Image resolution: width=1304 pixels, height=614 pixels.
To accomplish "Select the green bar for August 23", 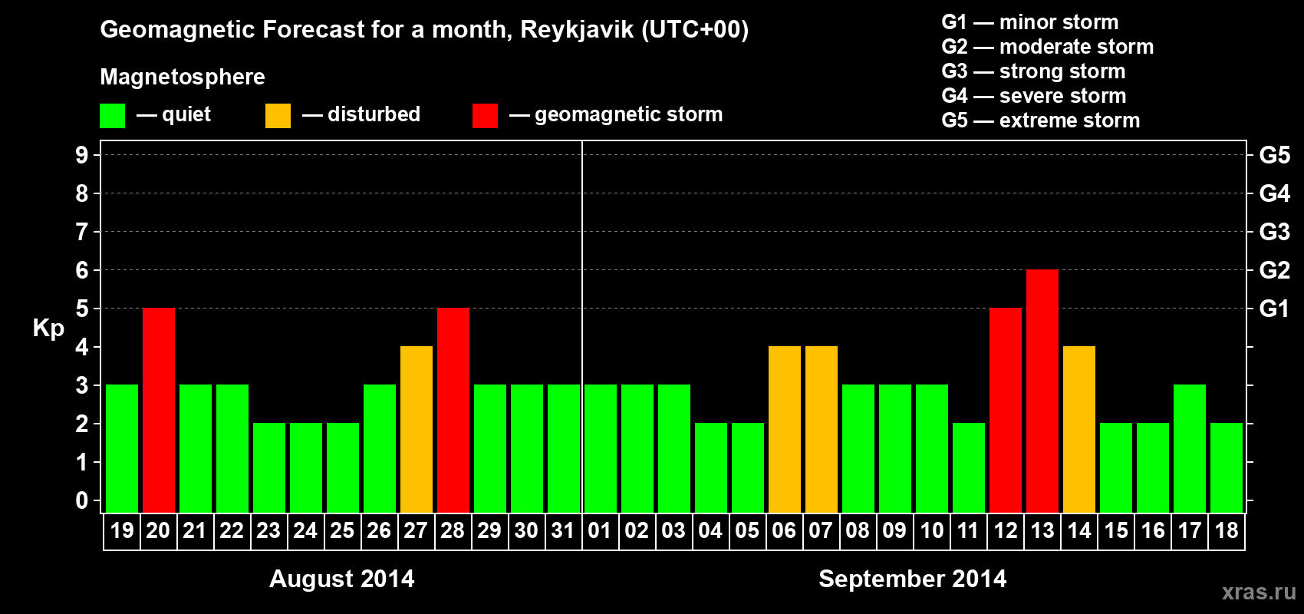I will pyautogui.click(x=269, y=467).
